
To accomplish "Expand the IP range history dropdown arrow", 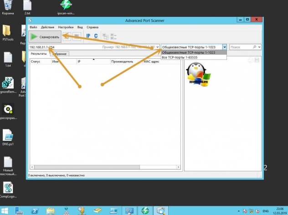I will point(157,47).
